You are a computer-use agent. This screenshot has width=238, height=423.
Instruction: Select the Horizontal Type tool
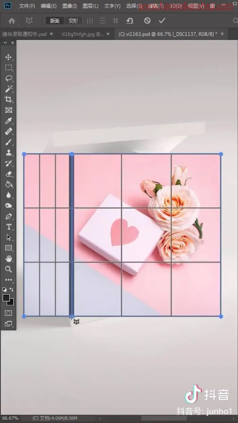(8, 227)
